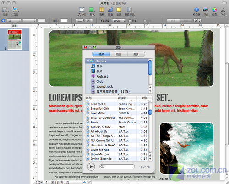Screen dimensions: 229x184
Task: Switch to the 照片 photos tab
Action: [119, 54]
